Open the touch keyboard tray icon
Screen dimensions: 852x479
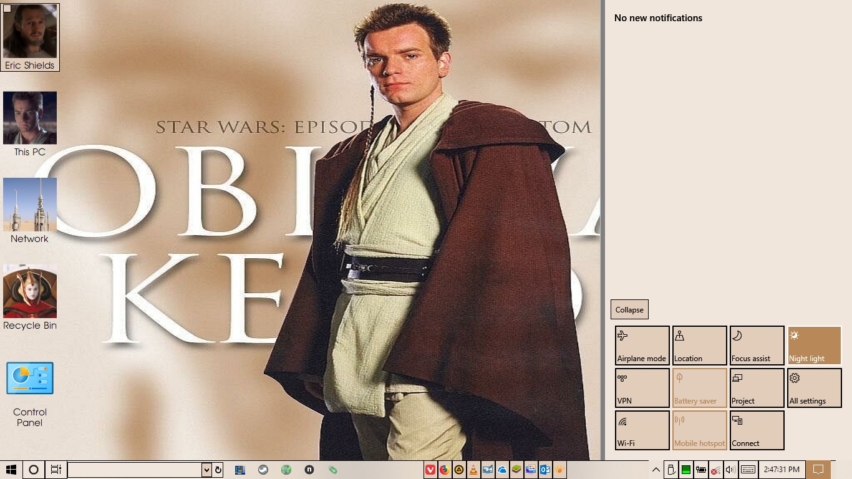point(748,470)
